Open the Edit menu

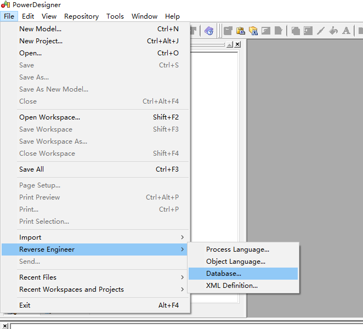coord(28,16)
